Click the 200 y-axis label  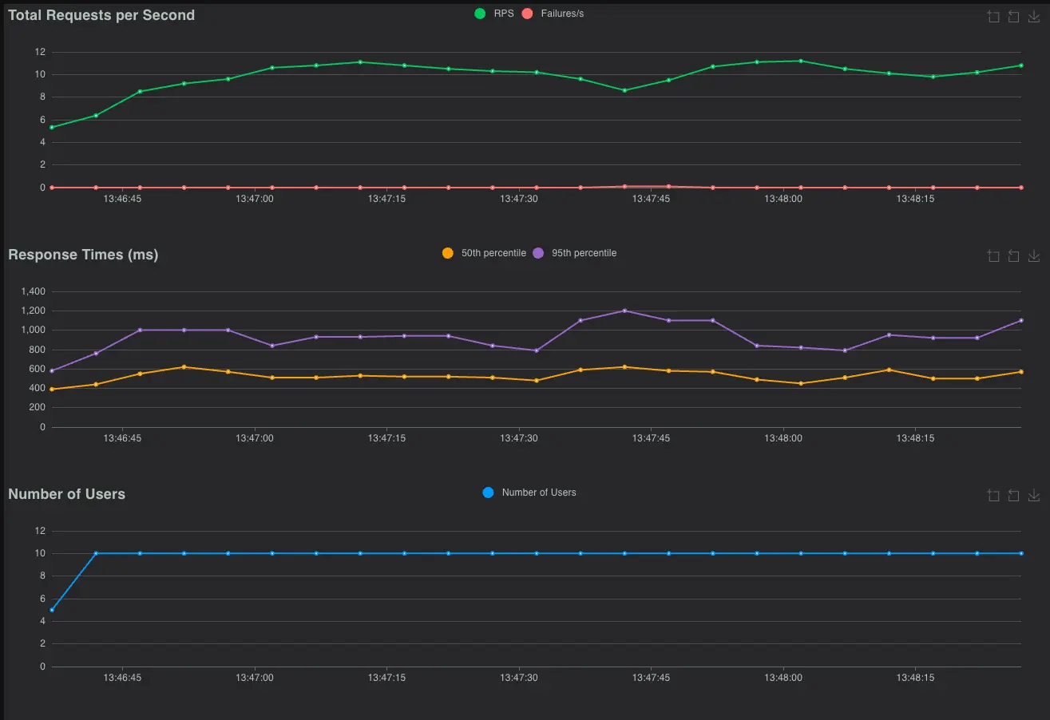[x=38, y=407]
